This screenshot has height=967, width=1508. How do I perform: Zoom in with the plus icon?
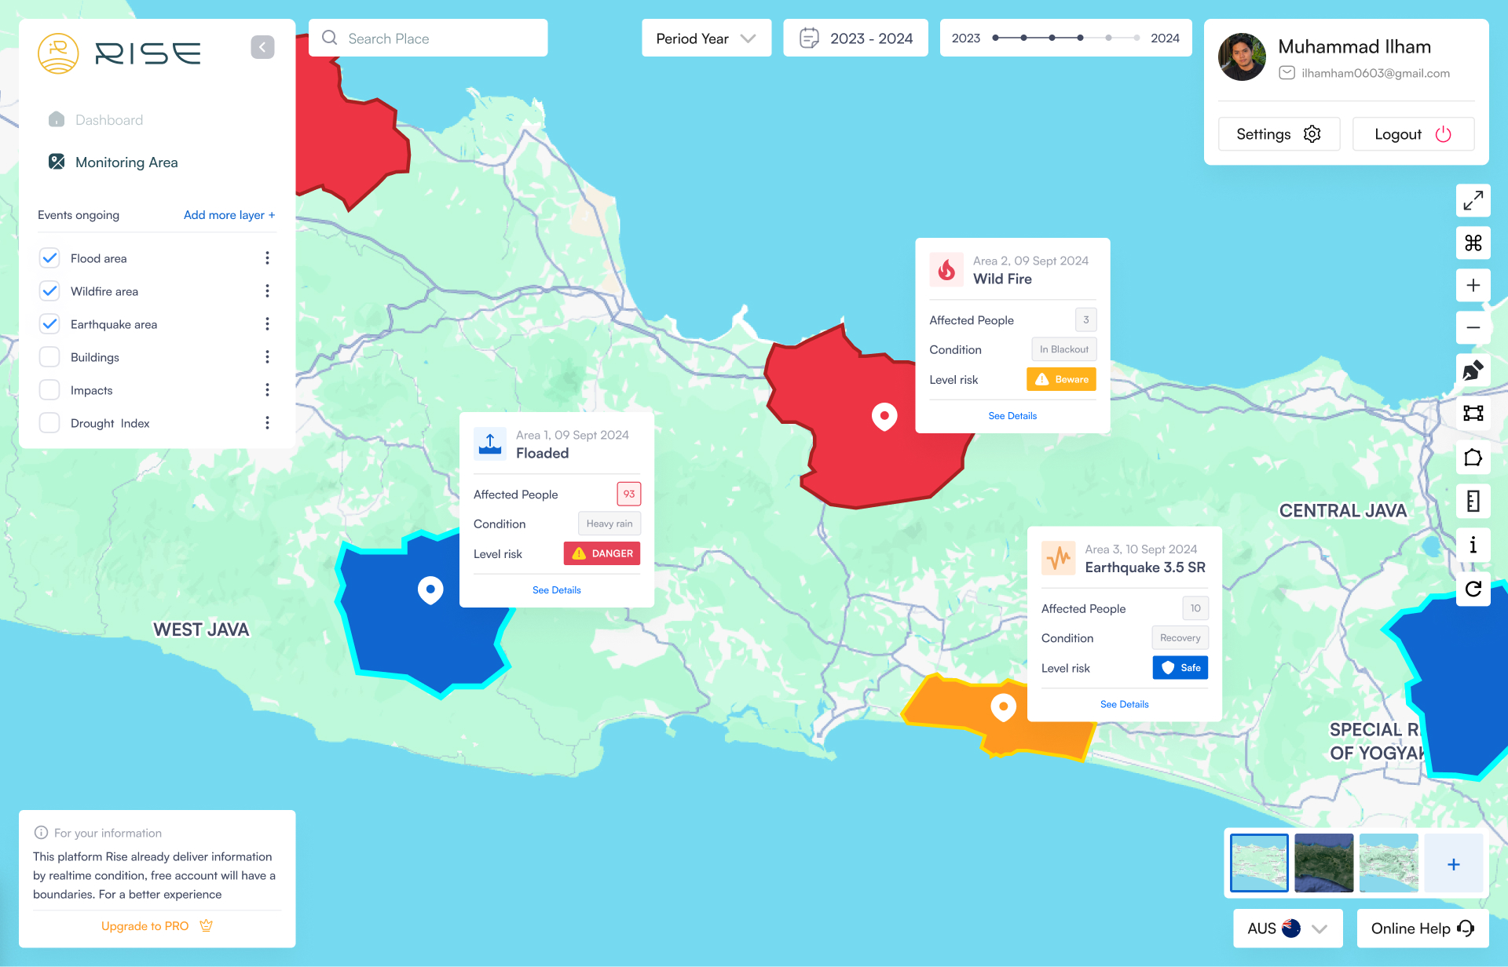1473,286
